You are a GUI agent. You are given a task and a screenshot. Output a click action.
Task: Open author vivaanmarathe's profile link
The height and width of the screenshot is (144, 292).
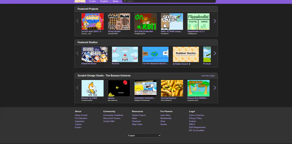point(87,100)
